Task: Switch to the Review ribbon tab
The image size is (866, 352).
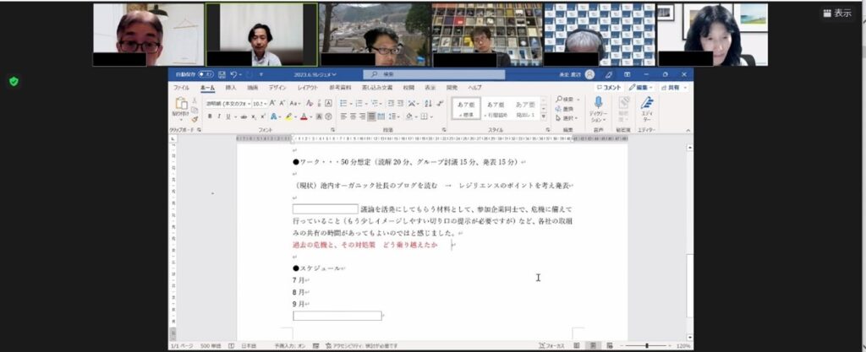Action: click(x=408, y=88)
